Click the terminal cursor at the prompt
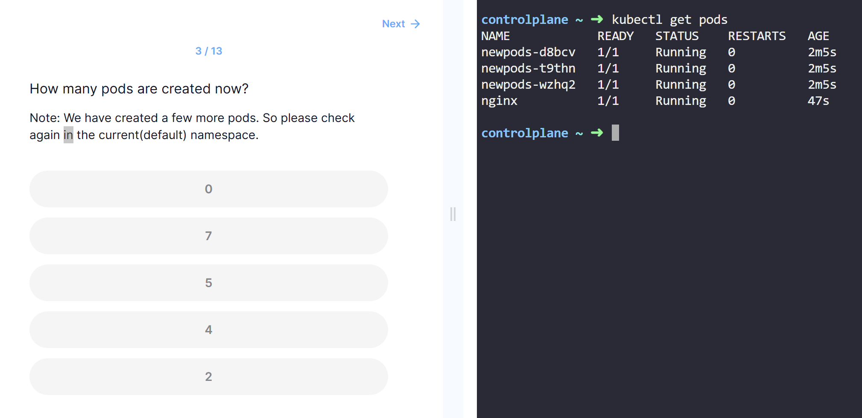 click(x=615, y=133)
